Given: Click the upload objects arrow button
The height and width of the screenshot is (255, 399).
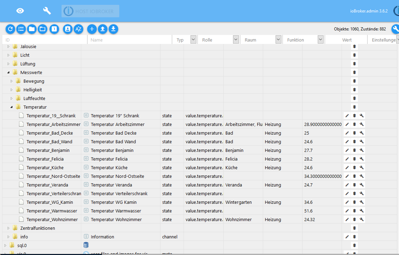Looking at the screenshot, I should click(103, 29).
